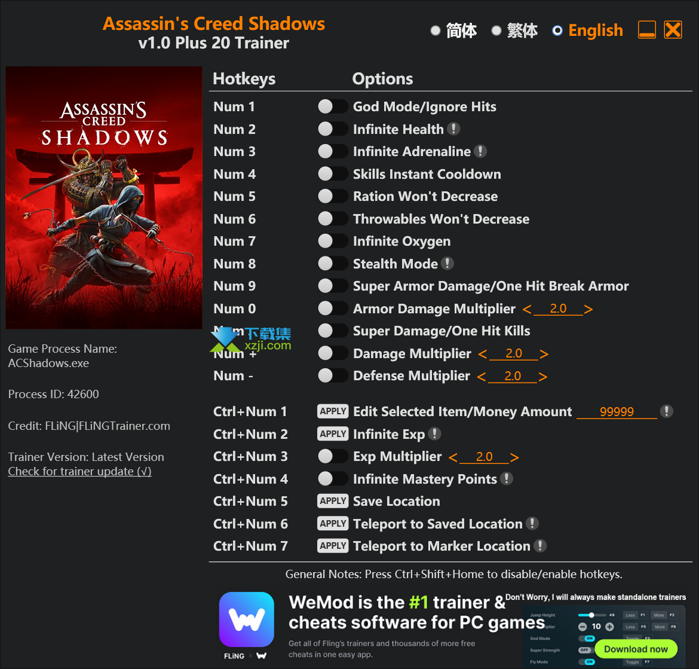Click the 'Num 1' hotkey label
Screen dimensions: 699x669
coord(234,106)
